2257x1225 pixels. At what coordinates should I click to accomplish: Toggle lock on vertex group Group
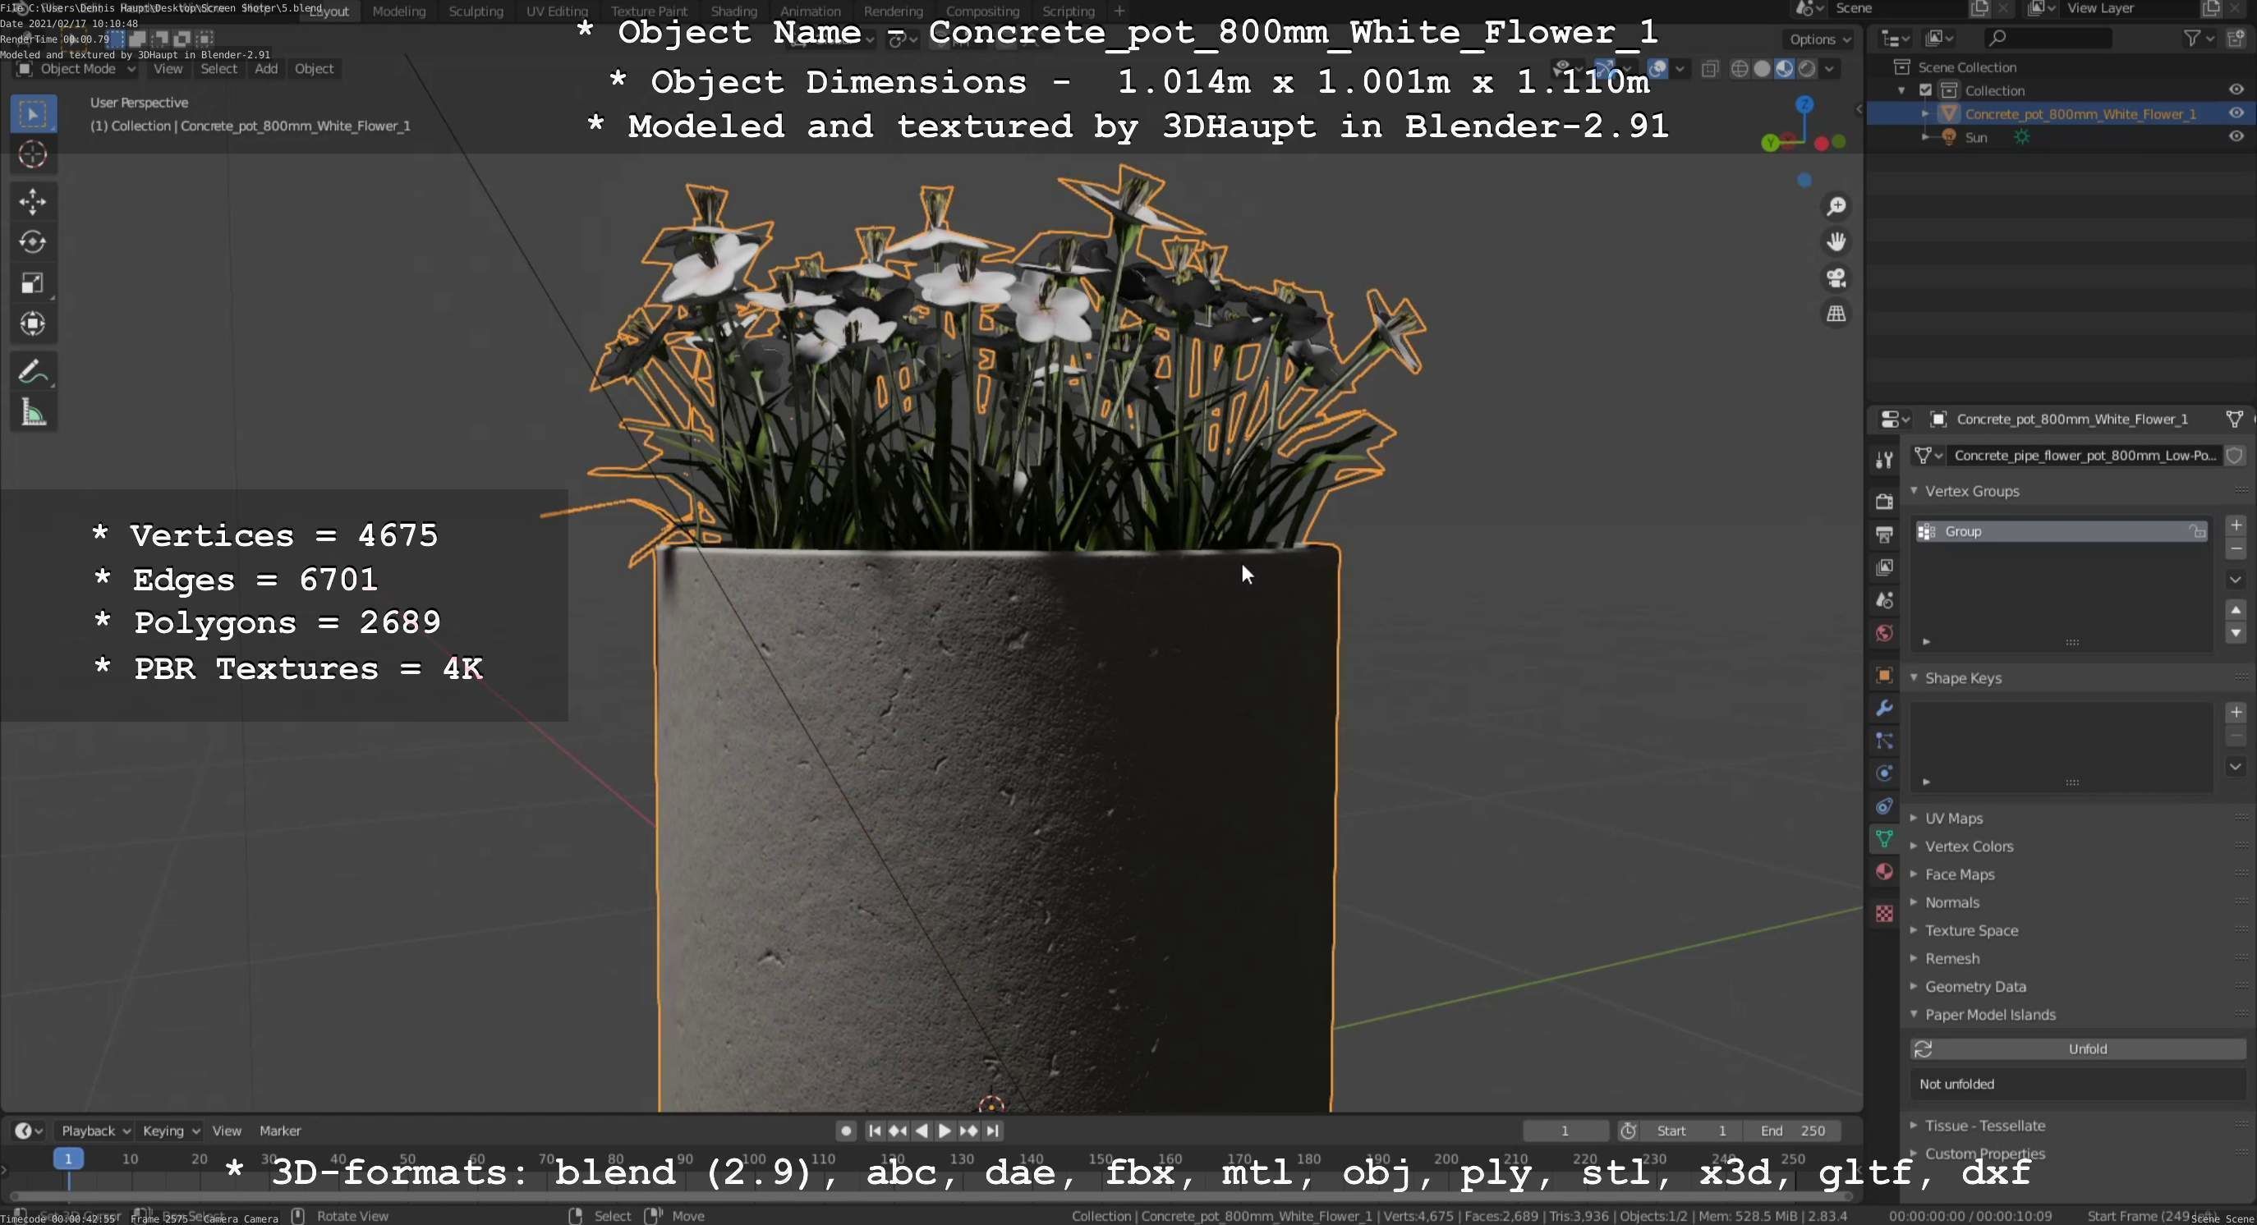point(2197,531)
